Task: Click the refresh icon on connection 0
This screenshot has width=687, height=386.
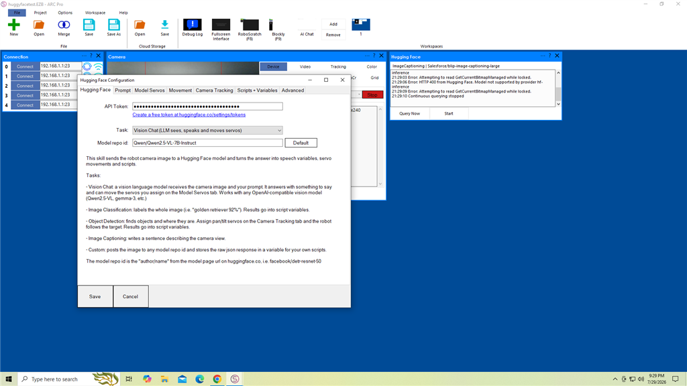Action: click(x=87, y=66)
